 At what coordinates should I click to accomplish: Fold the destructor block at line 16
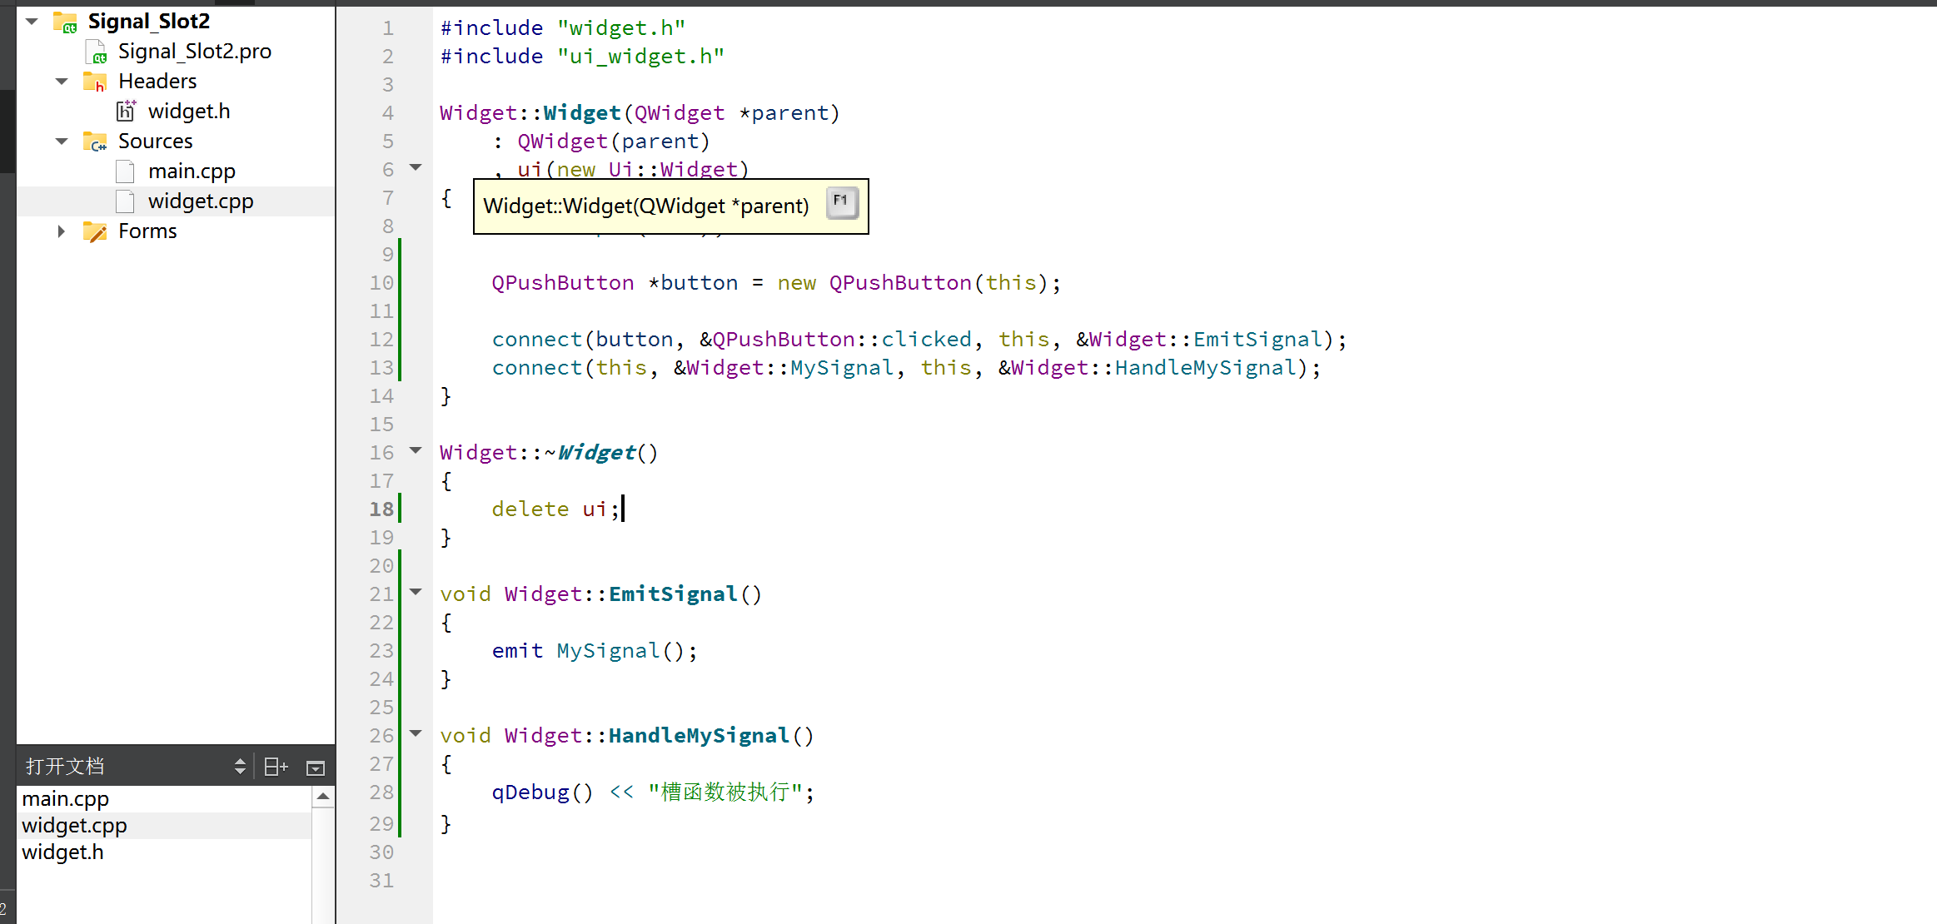(416, 450)
